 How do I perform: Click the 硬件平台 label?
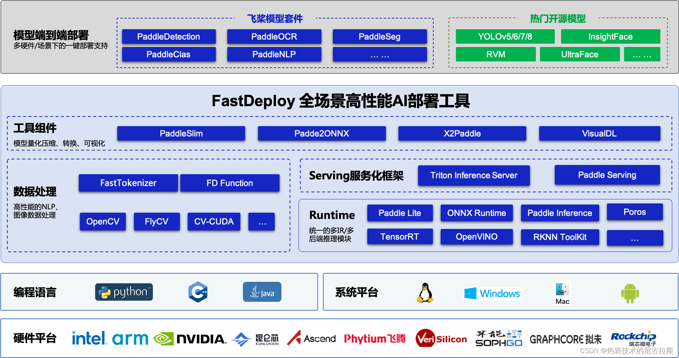(x=35, y=338)
